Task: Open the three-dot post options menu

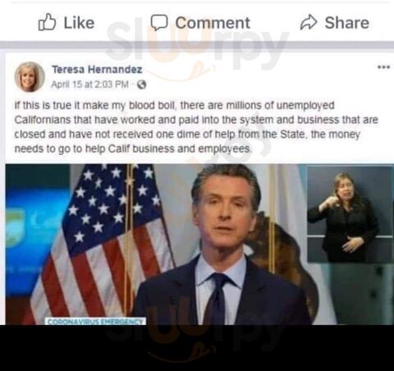Action: (x=384, y=66)
